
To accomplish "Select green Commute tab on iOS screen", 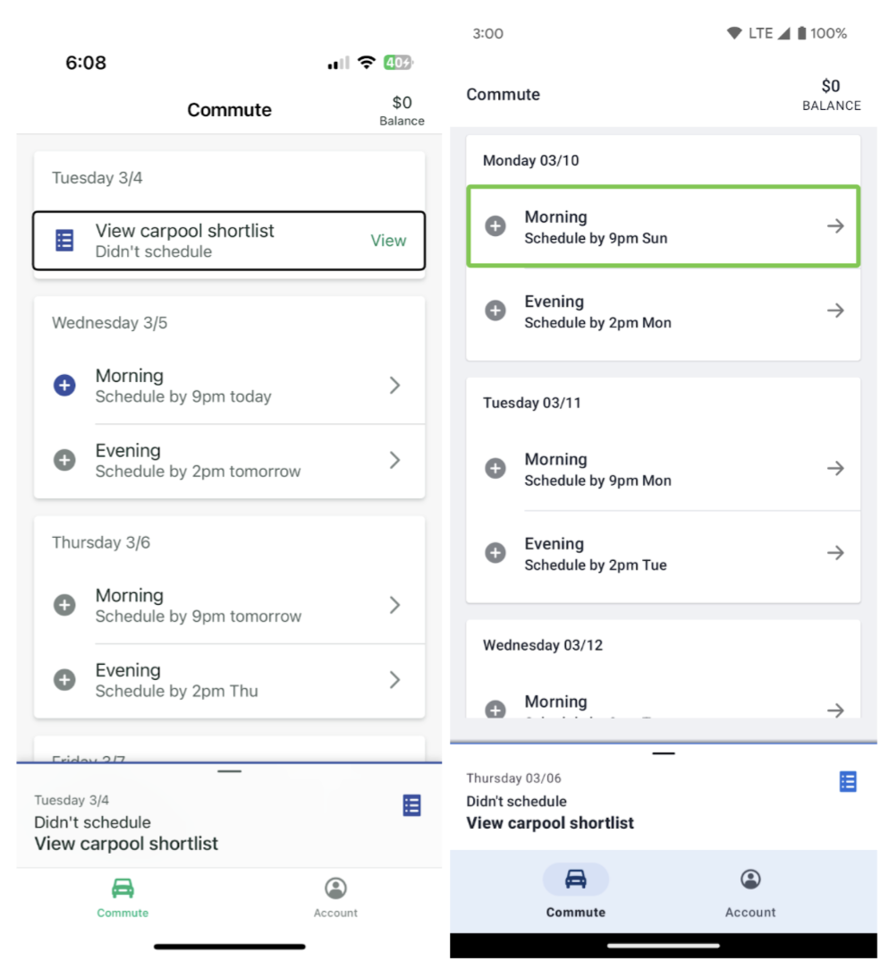I will coord(123,897).
